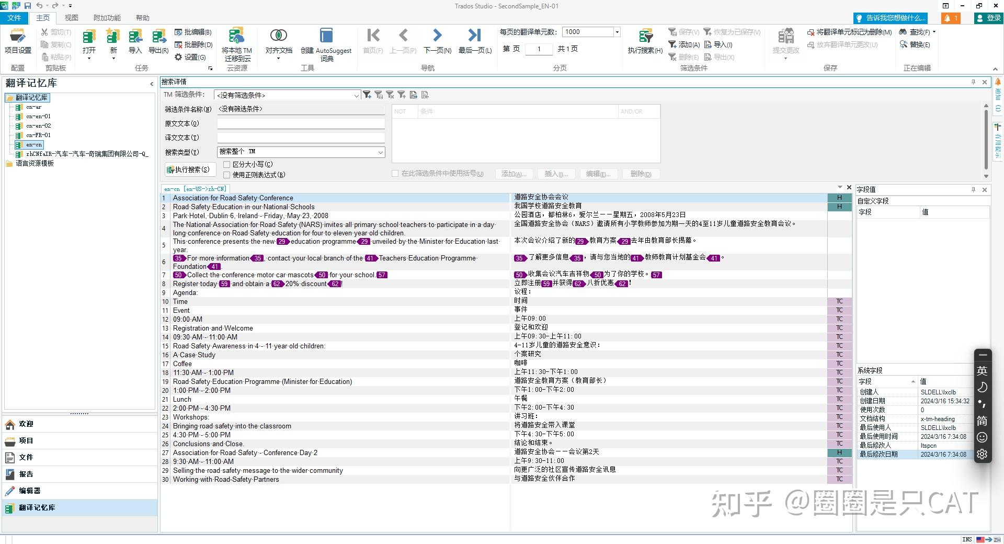1004x544 pixels.
Task: Click the 译文文本(T) input field
Action: click(301, 138)
